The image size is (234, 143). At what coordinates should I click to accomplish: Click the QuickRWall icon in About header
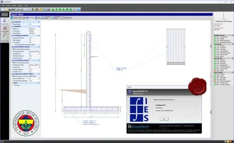(x=130, y=92)
